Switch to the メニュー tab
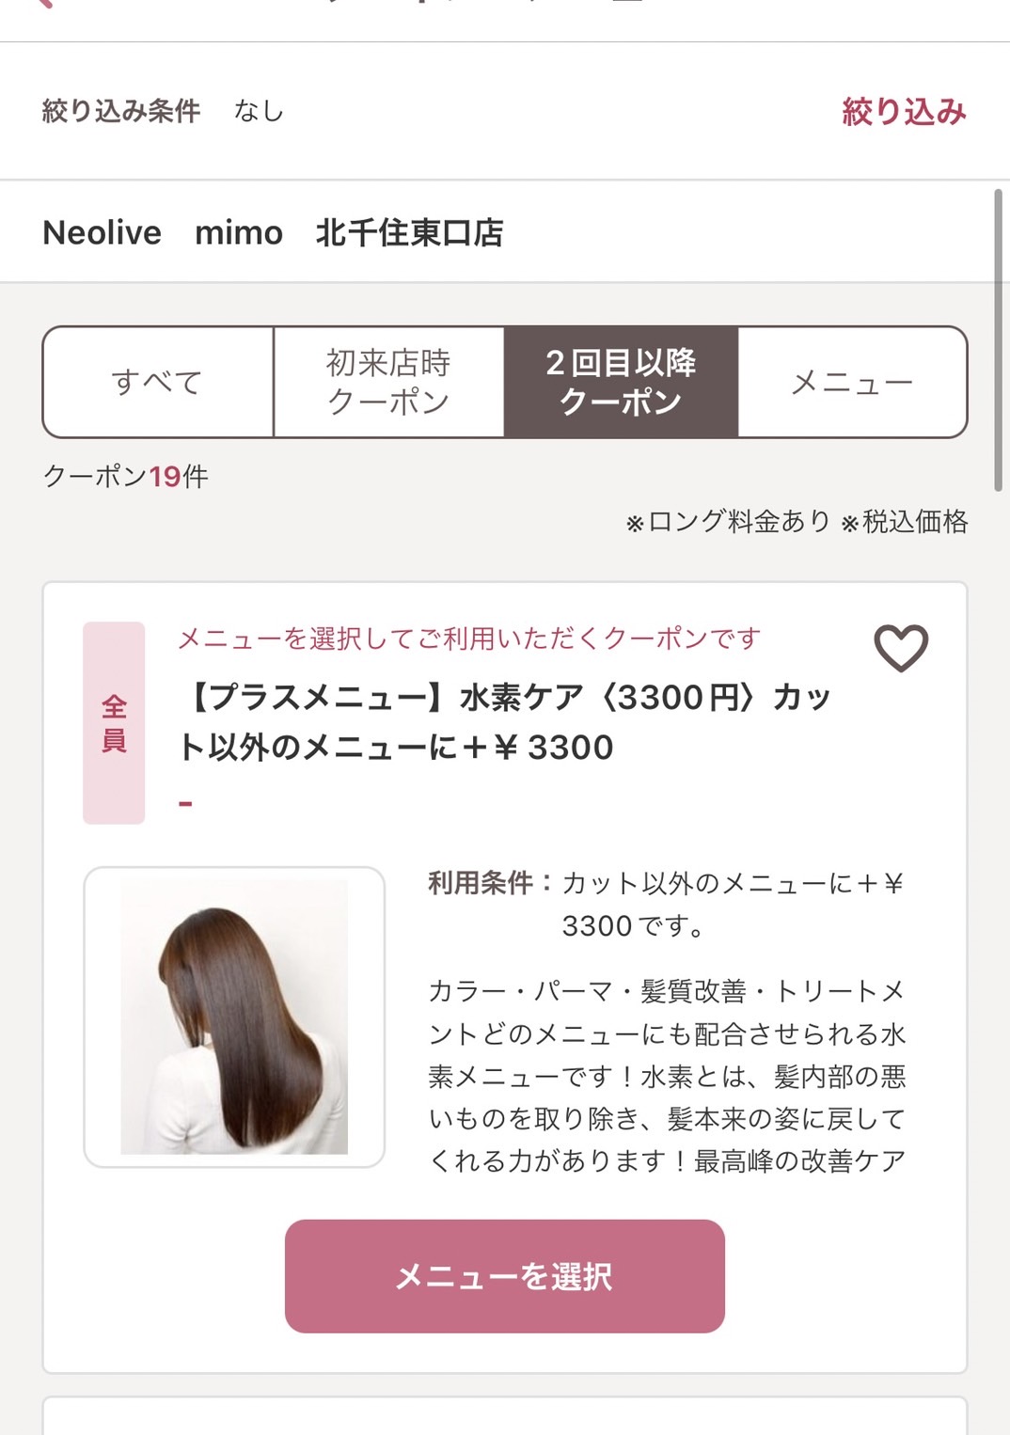This screenshot has height=1435, width=1010. (852, 383)
